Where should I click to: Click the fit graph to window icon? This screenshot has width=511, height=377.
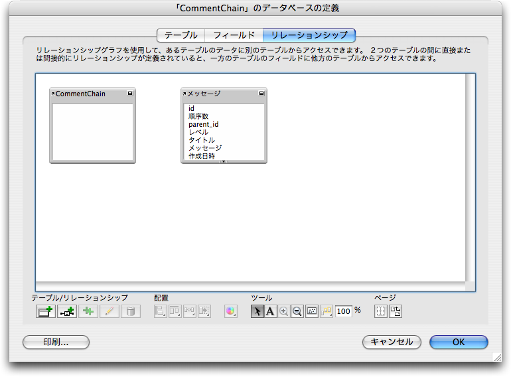pyautogui.click(x=312, y=311)
